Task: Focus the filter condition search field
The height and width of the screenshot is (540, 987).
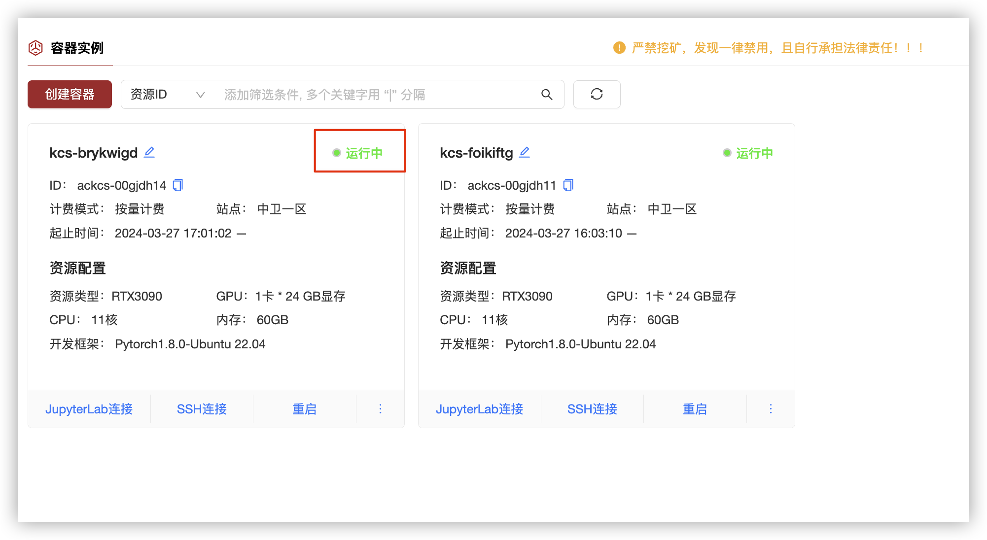Action: [377, 94]
